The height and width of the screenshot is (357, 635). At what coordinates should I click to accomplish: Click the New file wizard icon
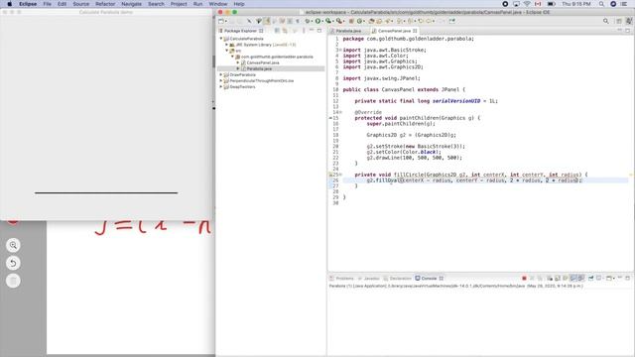coord(221,21)
